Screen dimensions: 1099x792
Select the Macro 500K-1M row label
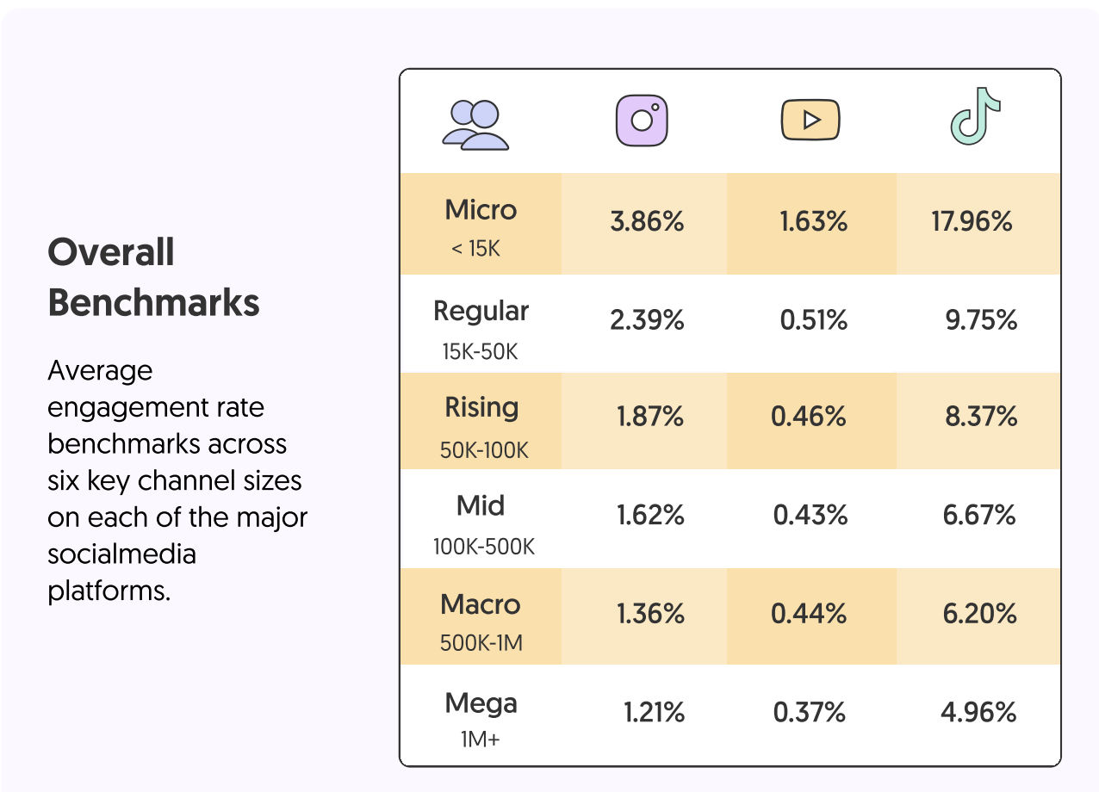(481, 617)
